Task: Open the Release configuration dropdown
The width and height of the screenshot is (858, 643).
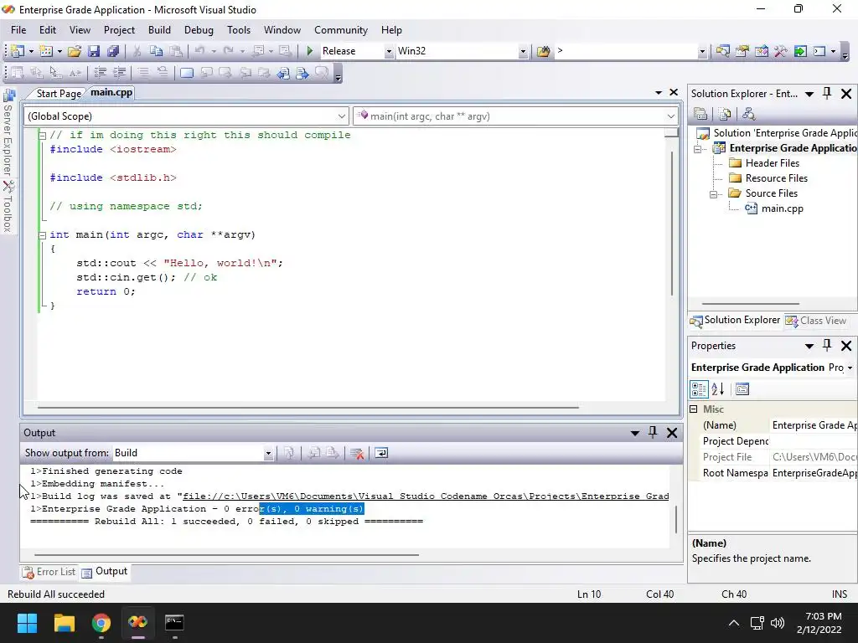Action: click(389, 51)
